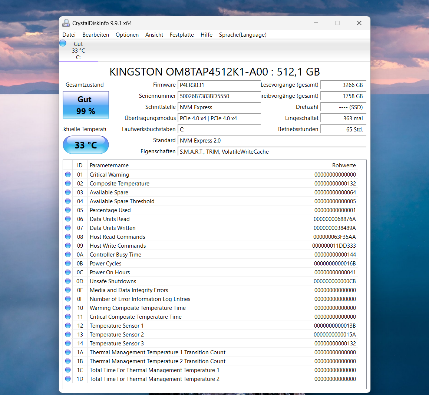Open the Bearbeiten menu
The width and height of the screenshot is (429, 395).
tap(96, 35)
